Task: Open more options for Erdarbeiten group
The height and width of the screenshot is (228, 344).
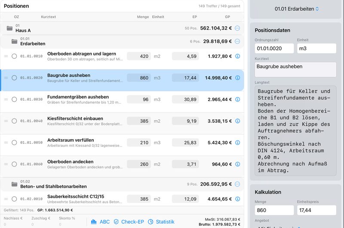Action: [x=237, y=41]
